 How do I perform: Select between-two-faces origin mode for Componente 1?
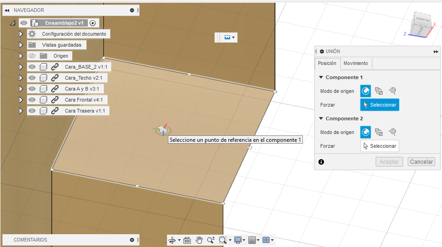click(378, 91)
